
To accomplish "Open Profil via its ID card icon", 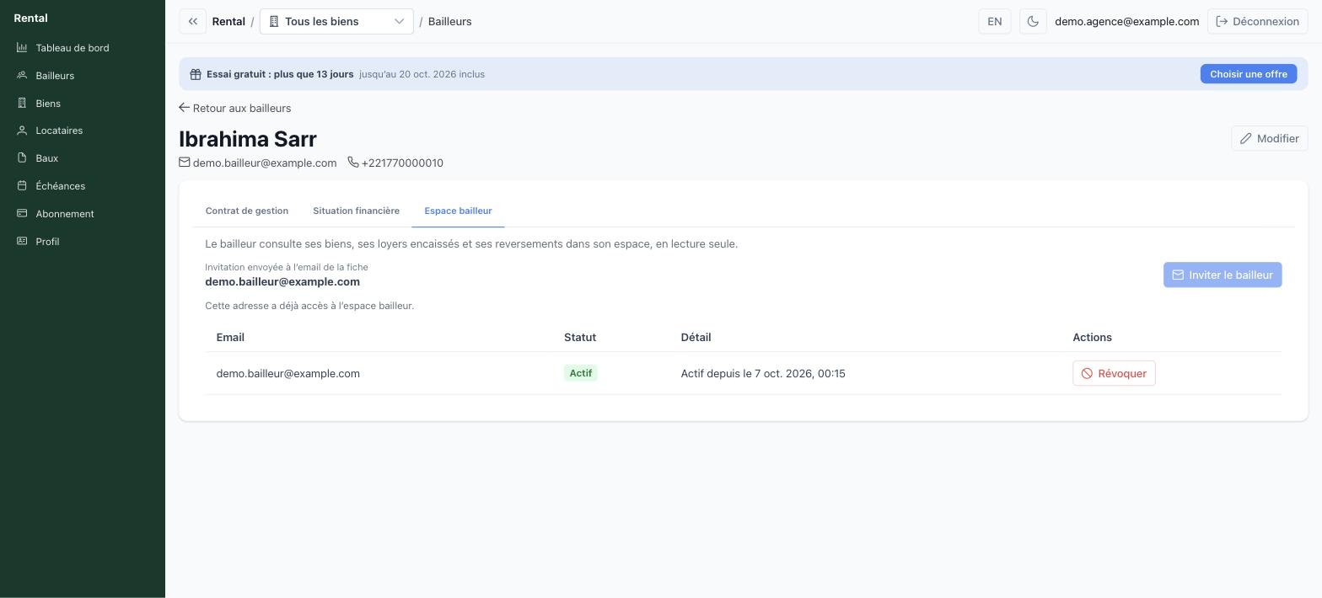I will click(22, 242).
